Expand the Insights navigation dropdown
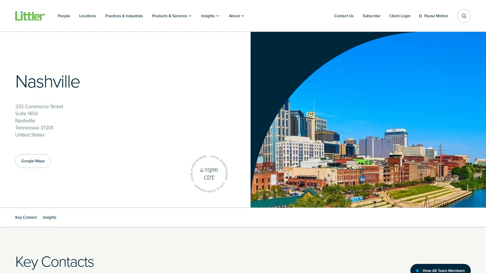Viewport: 486px width, 273px height. (x=210, y=16)
